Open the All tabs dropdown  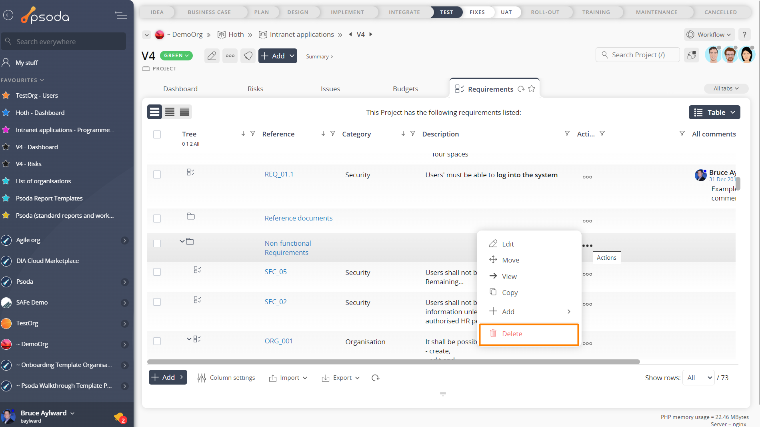726,88
